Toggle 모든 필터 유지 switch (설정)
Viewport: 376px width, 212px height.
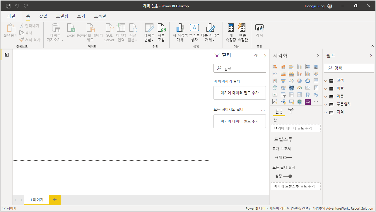[288, 176]
